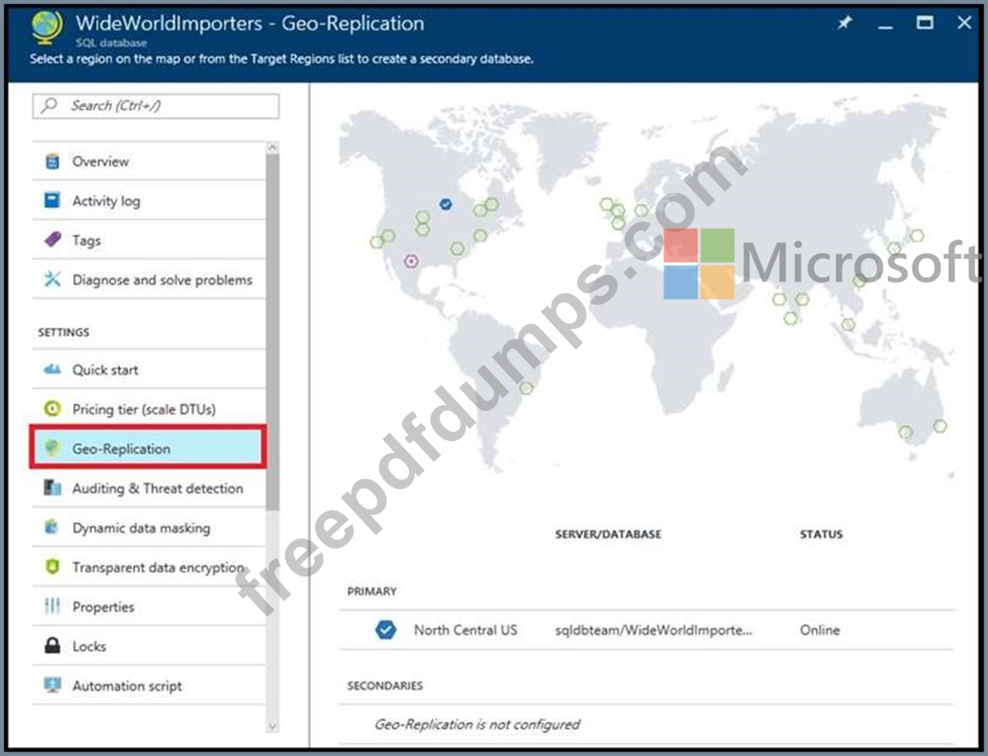Open the Properties menu item
The width and height of the screenshot is (988, 756).
tap(148, 607)
